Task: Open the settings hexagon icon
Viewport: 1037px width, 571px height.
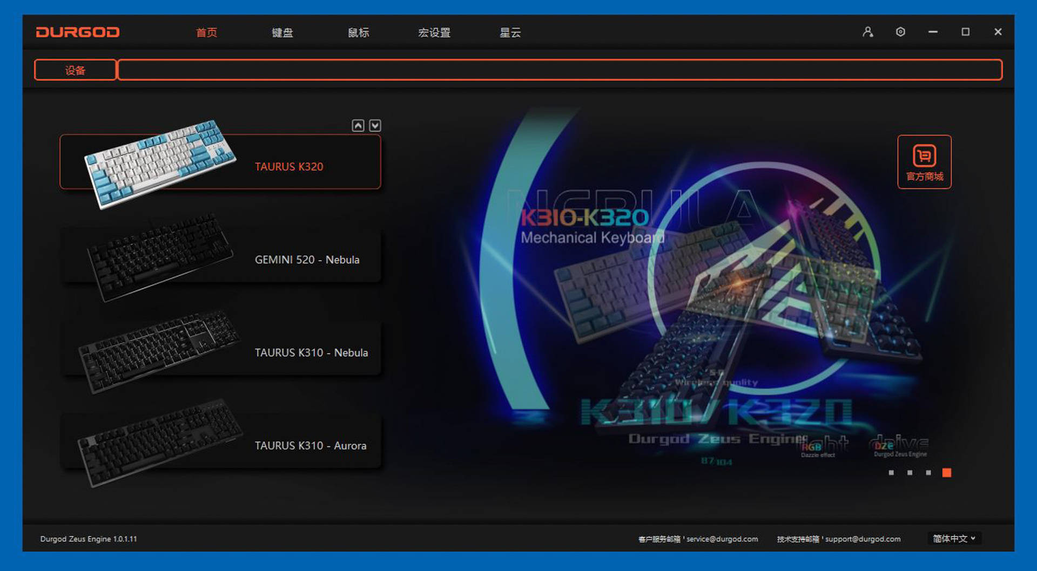Action: click(900, 32)
